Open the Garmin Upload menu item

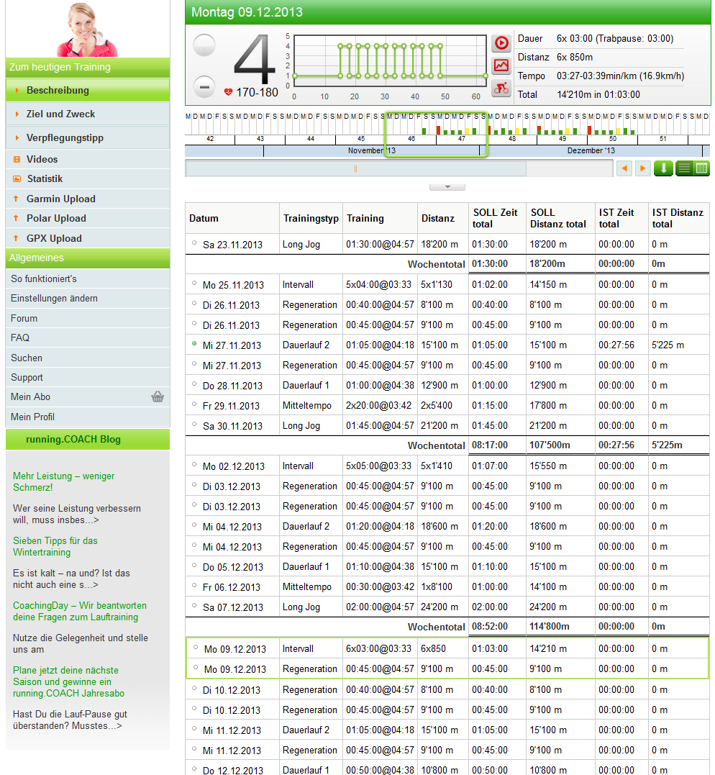pos(60,199)
